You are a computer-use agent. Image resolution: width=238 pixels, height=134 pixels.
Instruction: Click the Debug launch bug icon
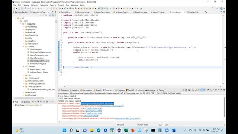point(60,9)
